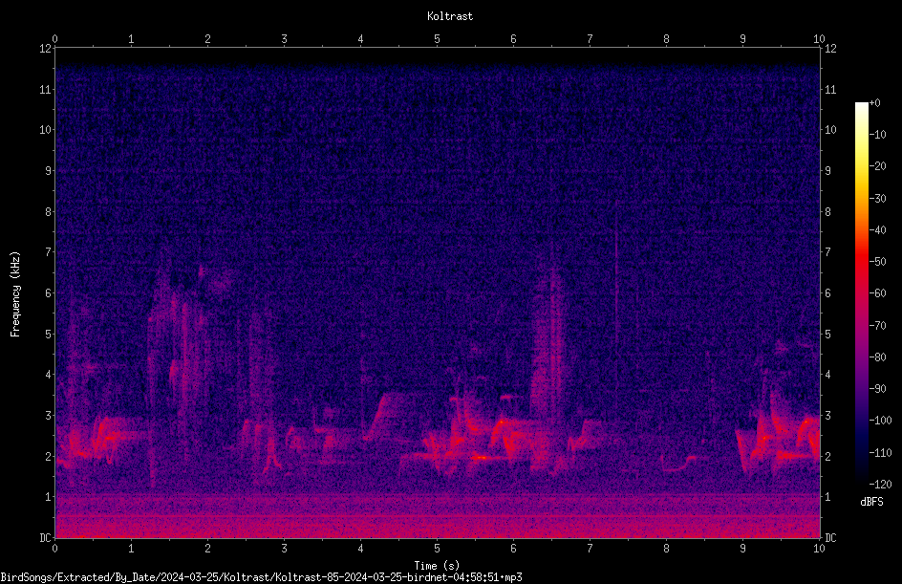Viewport: 902px width, 584px height.
Task: Click the dBFS label under color bar
Action: (x=871, y=502)
